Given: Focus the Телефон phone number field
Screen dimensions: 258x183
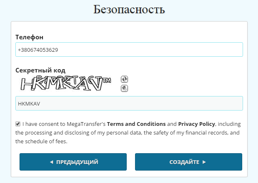Looking at the screenshot, I should [129, 50].
